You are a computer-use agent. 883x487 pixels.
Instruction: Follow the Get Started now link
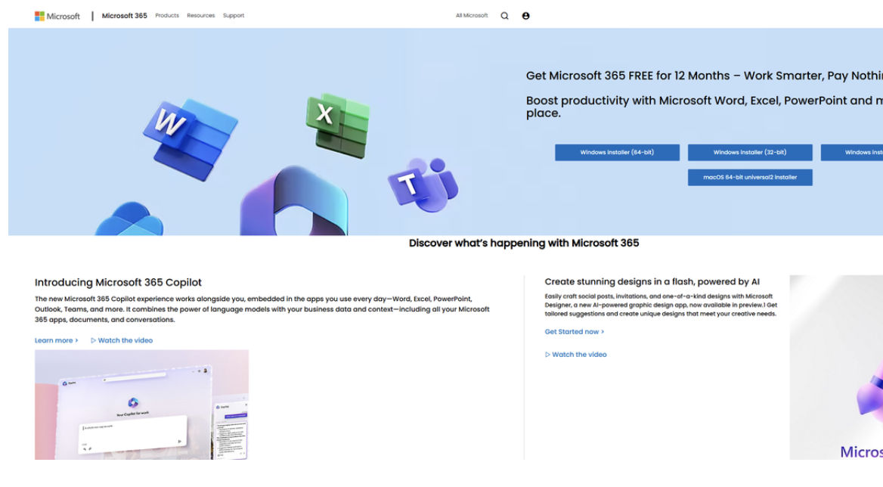(575, 332)
